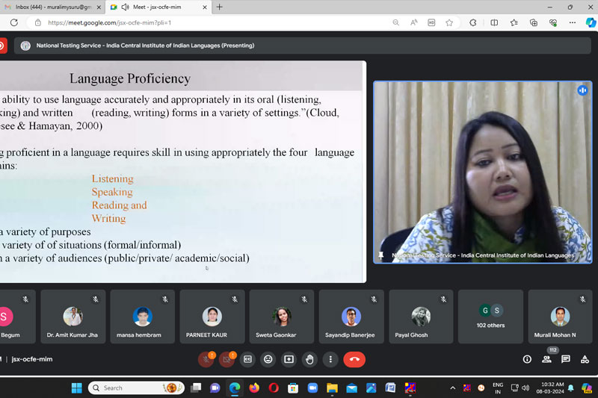Close the Gmail Inbox tab
The width and height of the screenshot is (598, 398).
(x=99, y=7)
